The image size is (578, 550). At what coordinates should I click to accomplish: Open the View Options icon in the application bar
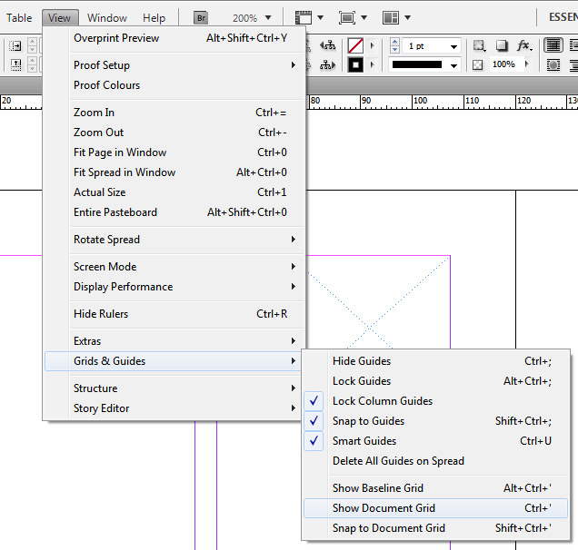coord(304,17)
